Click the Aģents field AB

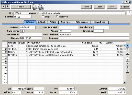click(x=65, y=31)
